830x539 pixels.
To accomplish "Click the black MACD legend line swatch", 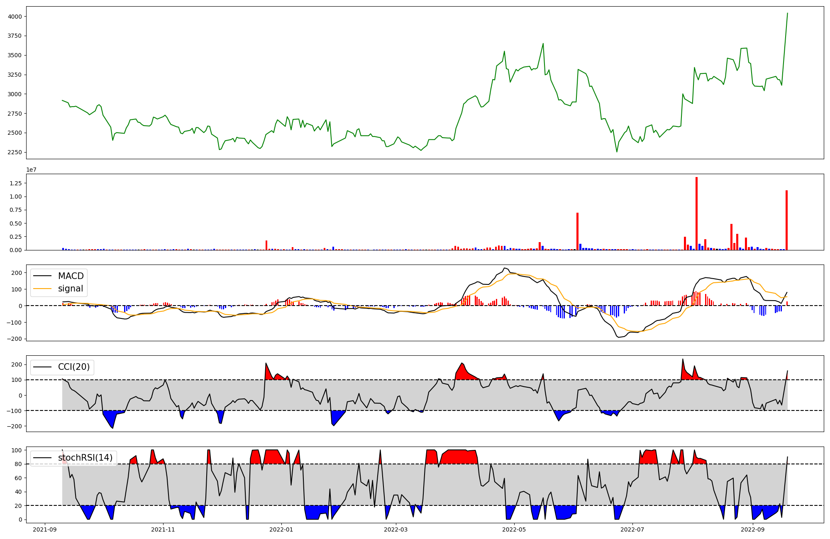I will click(x=42, y=276).
